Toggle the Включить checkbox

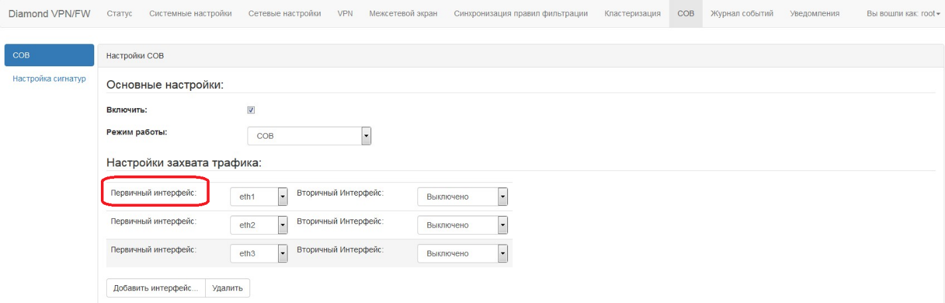[x=251, y=111]
